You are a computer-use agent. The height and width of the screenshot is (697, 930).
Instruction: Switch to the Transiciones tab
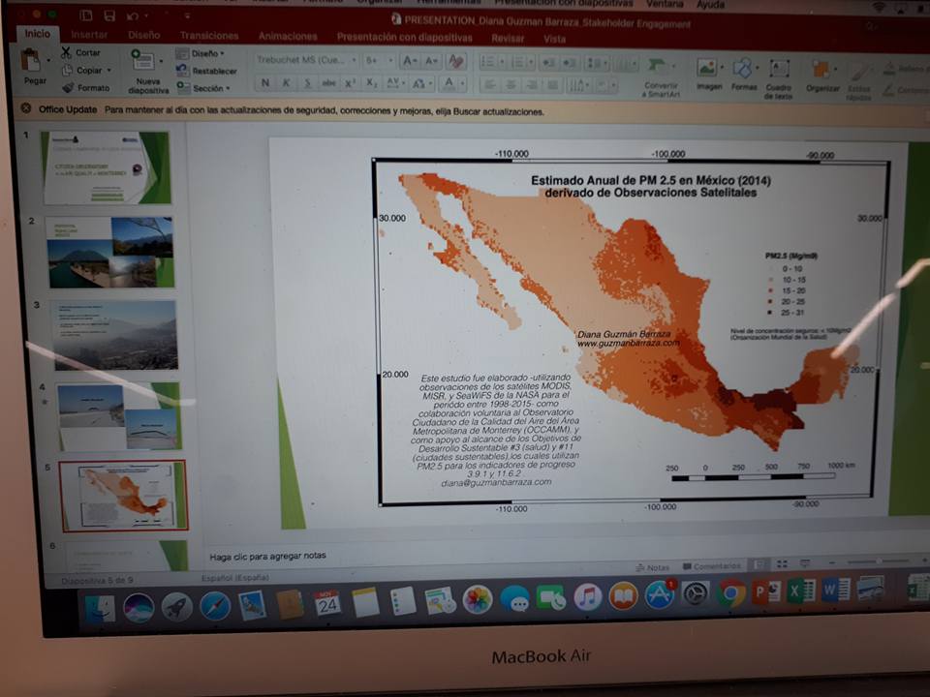point(209,36)
